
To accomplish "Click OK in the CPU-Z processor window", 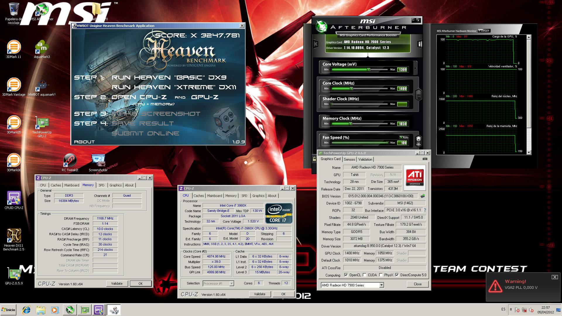I will coord(283,294).
